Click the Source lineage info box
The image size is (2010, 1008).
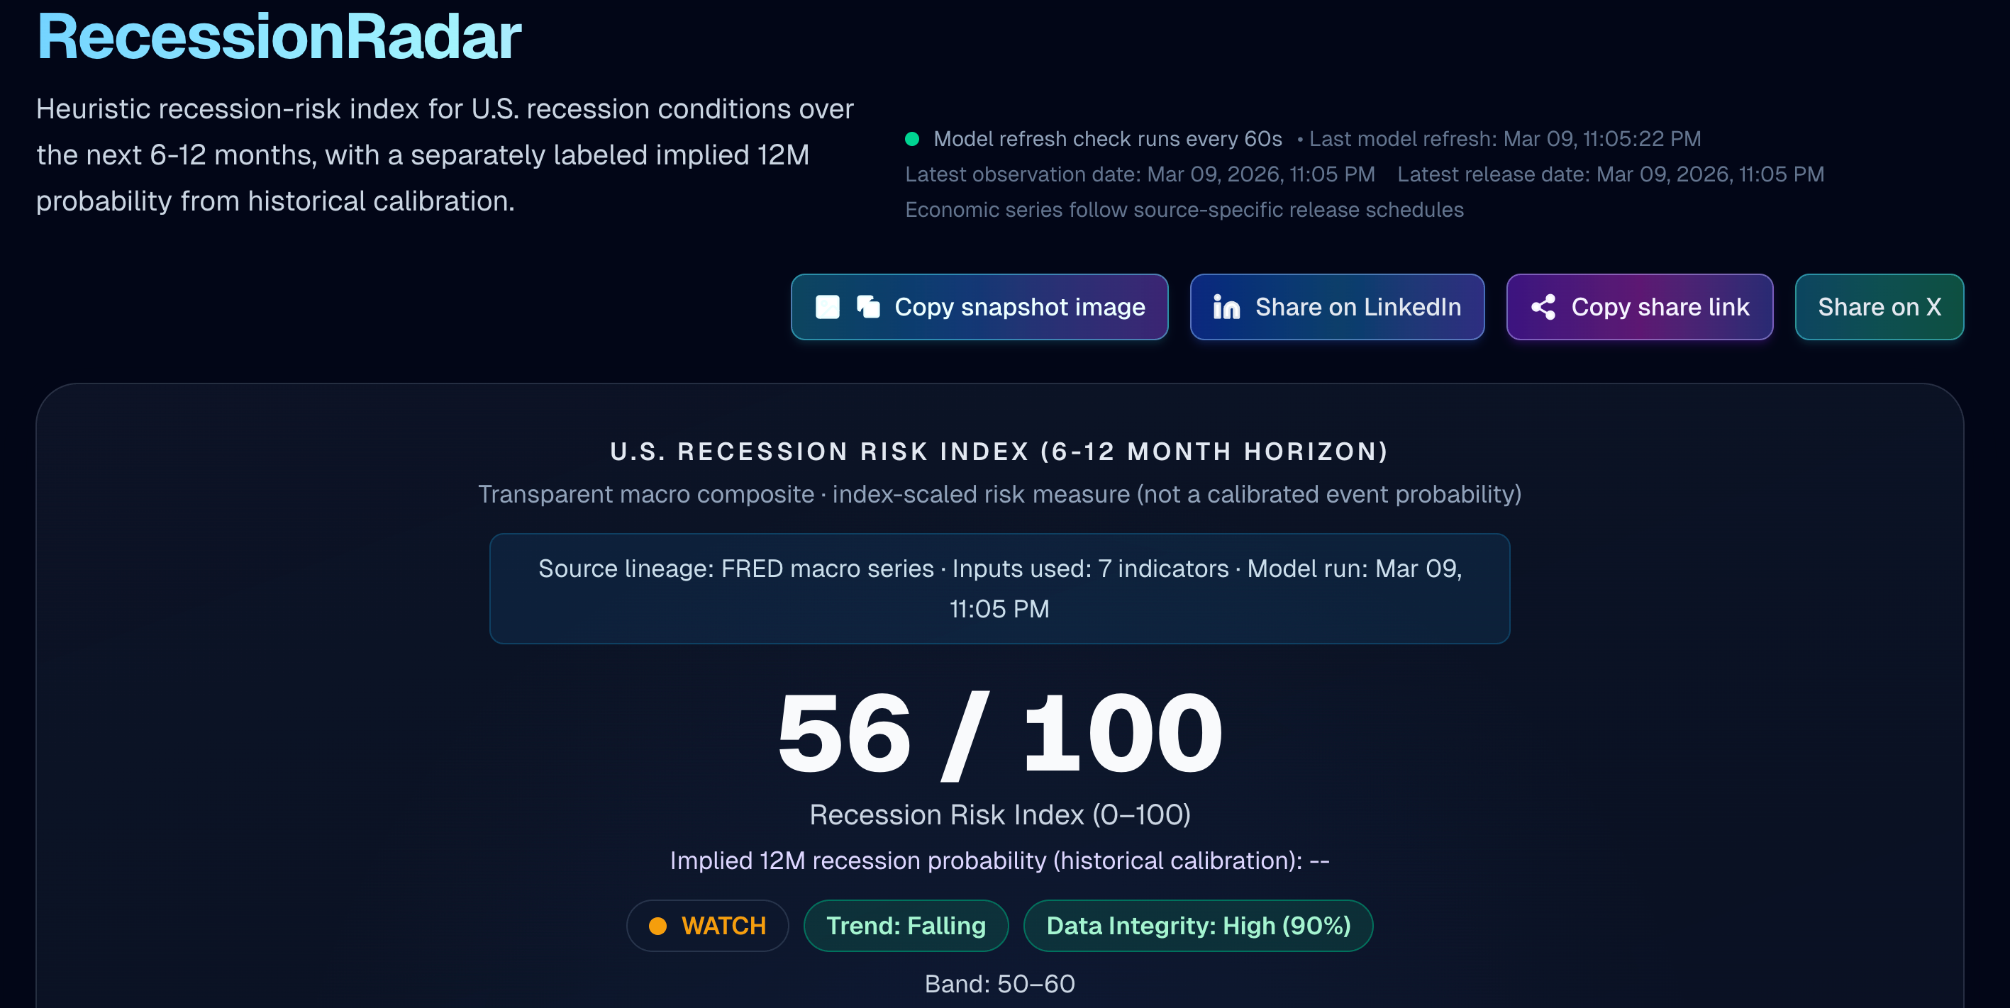point(999,588)
